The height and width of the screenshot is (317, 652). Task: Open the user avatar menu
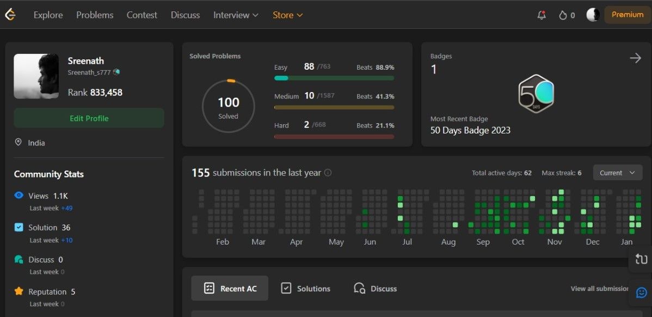pyautogui.click(x=593, y=15)
